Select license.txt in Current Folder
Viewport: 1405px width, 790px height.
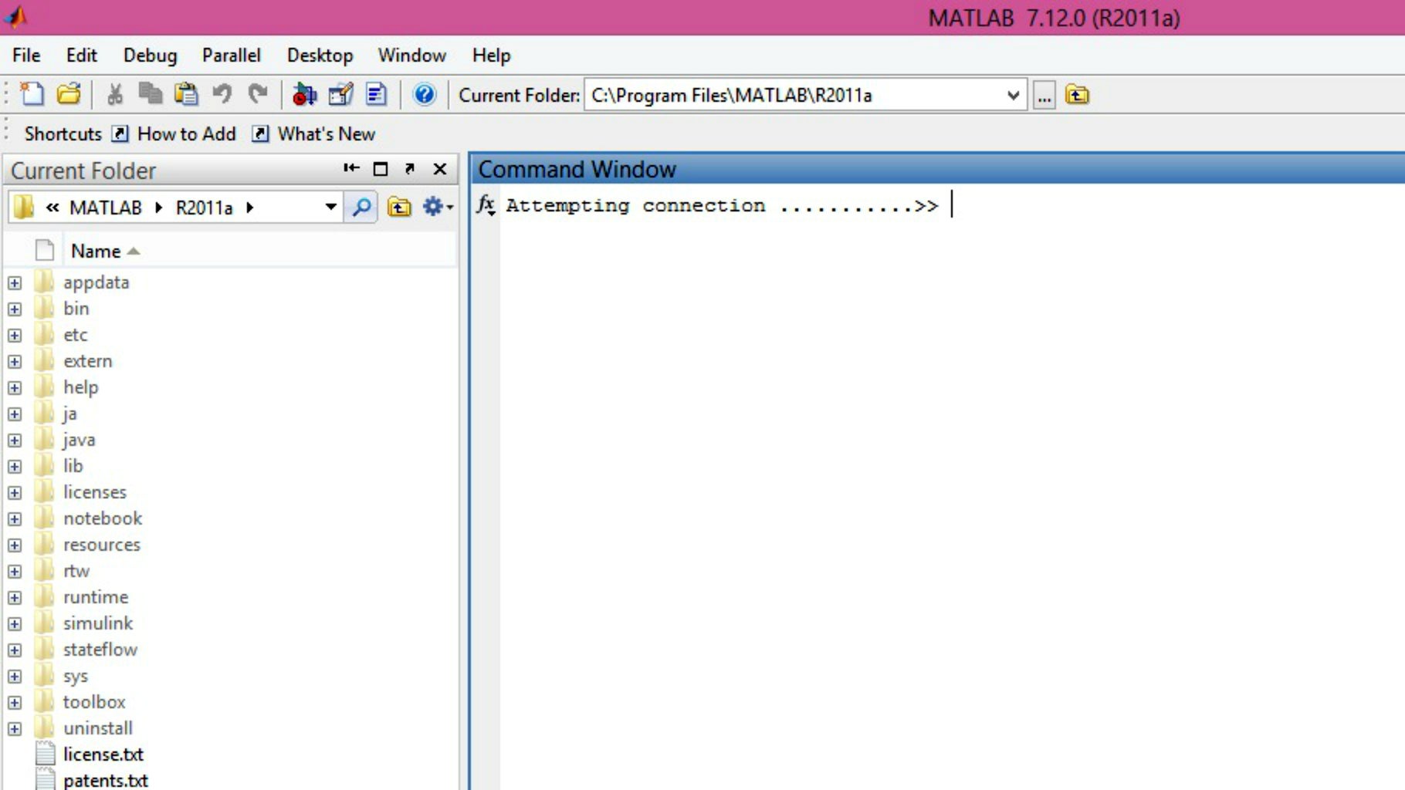point(103,754)
